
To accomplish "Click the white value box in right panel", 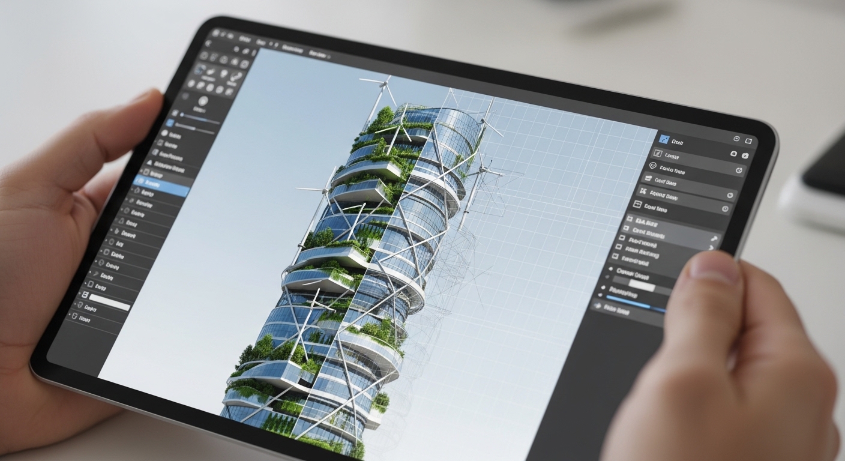I will (x=642, y=285).
